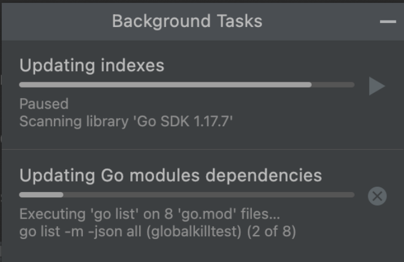Click unfilled end of indexes progress bar

[333, 85]
